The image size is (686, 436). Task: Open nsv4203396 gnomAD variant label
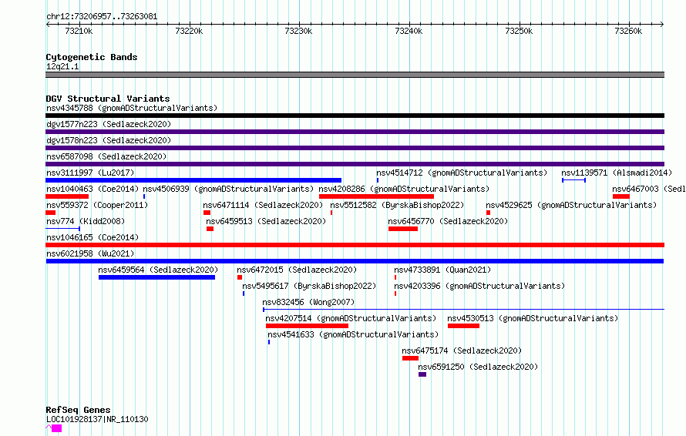[479, 286]
